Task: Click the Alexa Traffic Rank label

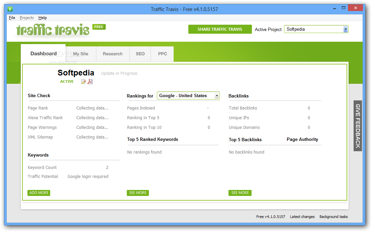Action: [x=45, y=118]
